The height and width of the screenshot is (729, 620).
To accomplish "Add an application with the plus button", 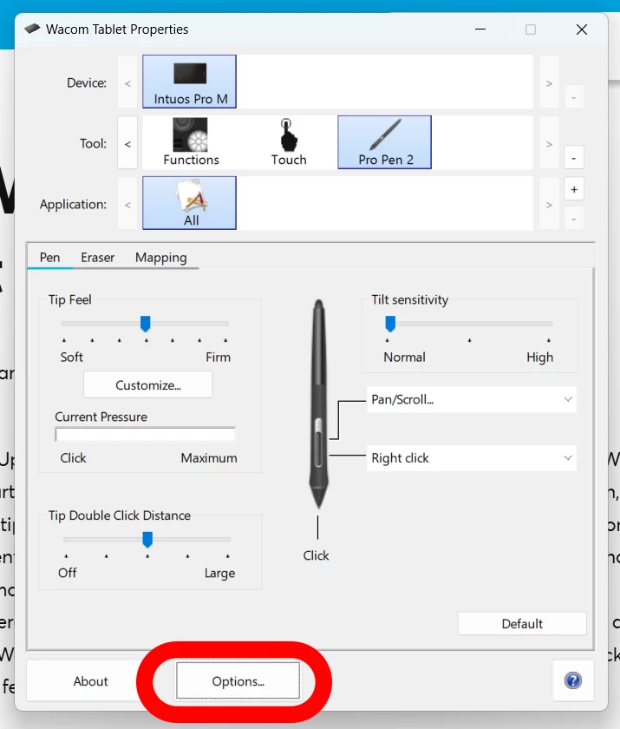I will 574,189.
